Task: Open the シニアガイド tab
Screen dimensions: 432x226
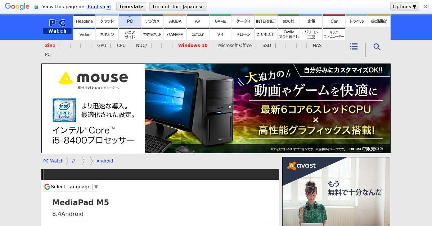Action: coord(130,34)
